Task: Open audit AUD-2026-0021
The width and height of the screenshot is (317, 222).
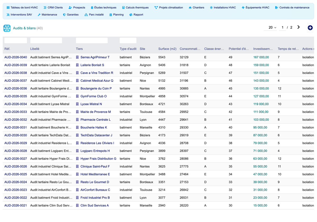Action: pyautogui.click(x=16, y=205)
